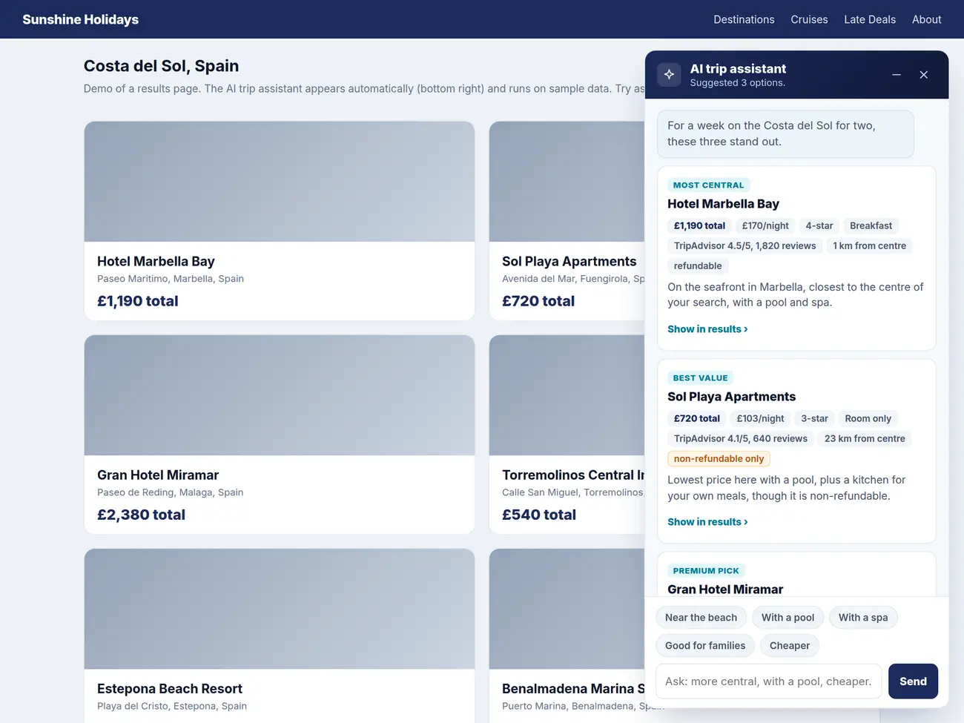The width and height of the screenshot is (964, 723).
Task: Select the 'Near the beach' suggestion chip
Action: coord(701,618)
